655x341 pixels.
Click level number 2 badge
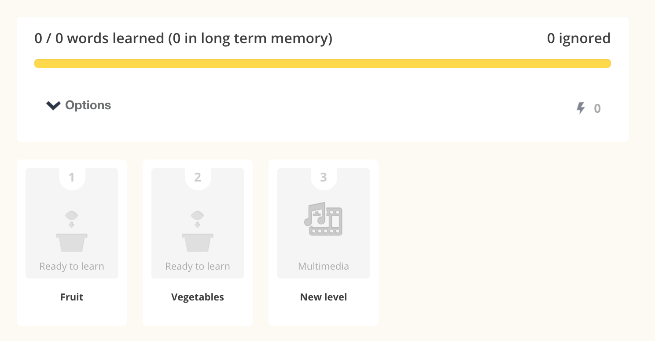198,178
